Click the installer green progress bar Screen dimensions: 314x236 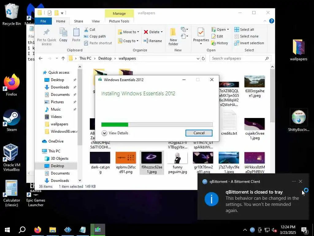(x=115, y=125)
